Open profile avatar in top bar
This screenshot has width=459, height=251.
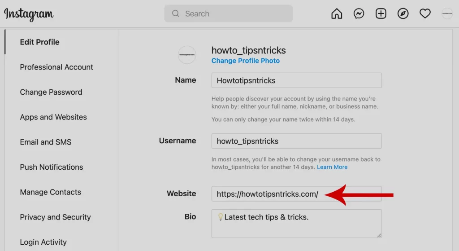tap(447, 13)
